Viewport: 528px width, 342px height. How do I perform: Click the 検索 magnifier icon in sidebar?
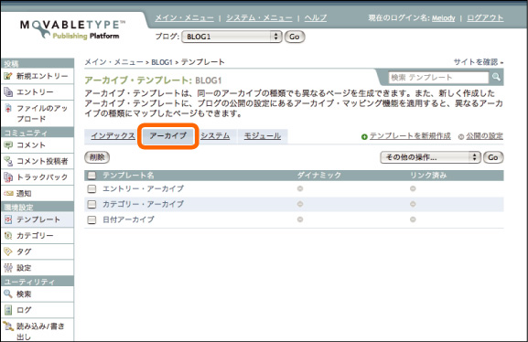8,294
